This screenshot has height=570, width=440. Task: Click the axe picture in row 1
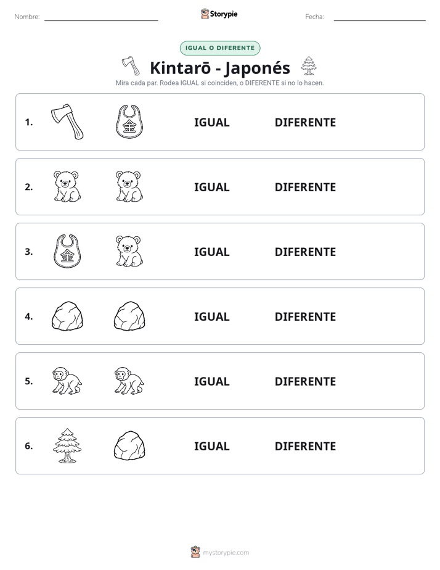coord(67,122)
